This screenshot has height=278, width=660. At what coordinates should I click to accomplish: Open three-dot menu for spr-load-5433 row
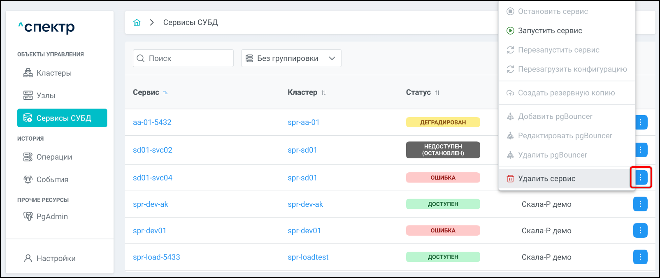[x=640, y=257]
